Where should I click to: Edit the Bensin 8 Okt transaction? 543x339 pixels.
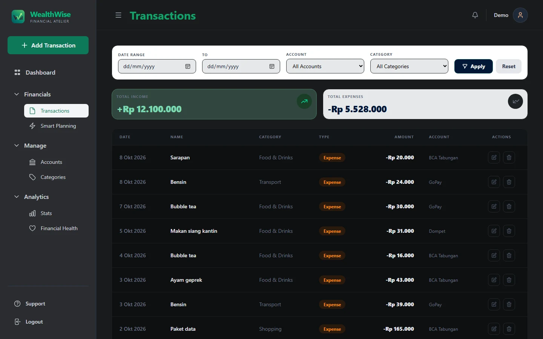point(494,182)
